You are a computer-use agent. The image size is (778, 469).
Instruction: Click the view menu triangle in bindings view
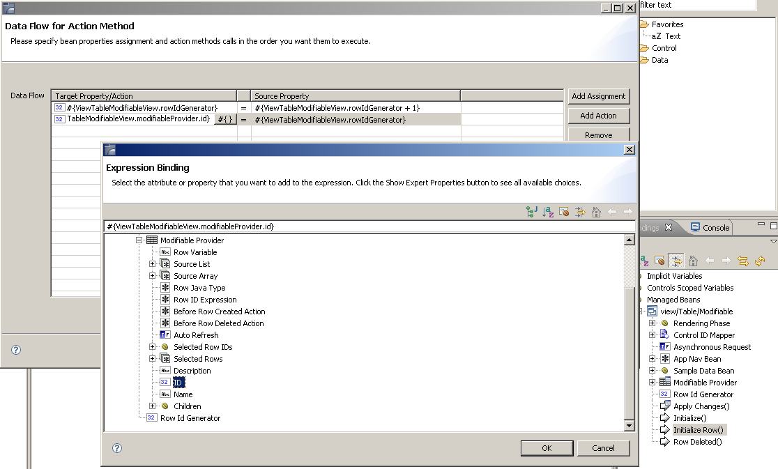773,241
